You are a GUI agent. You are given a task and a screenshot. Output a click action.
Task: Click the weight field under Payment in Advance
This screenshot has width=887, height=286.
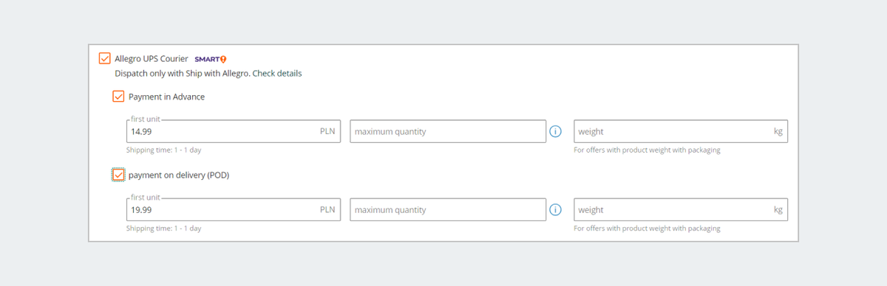[681, 131]
